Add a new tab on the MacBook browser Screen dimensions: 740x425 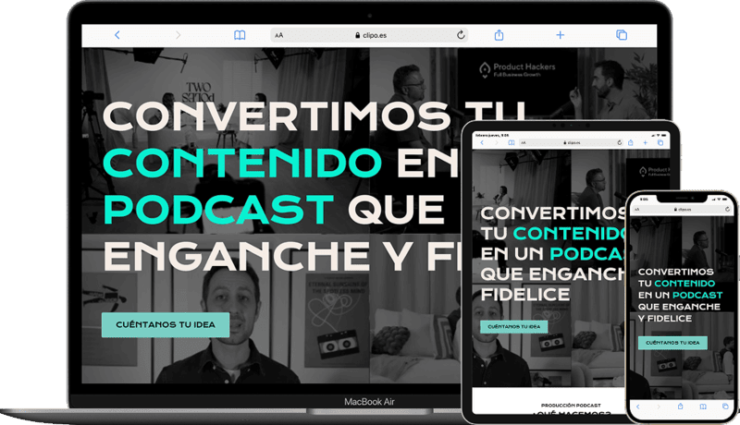pyautogui.click(x=561, y=35)
